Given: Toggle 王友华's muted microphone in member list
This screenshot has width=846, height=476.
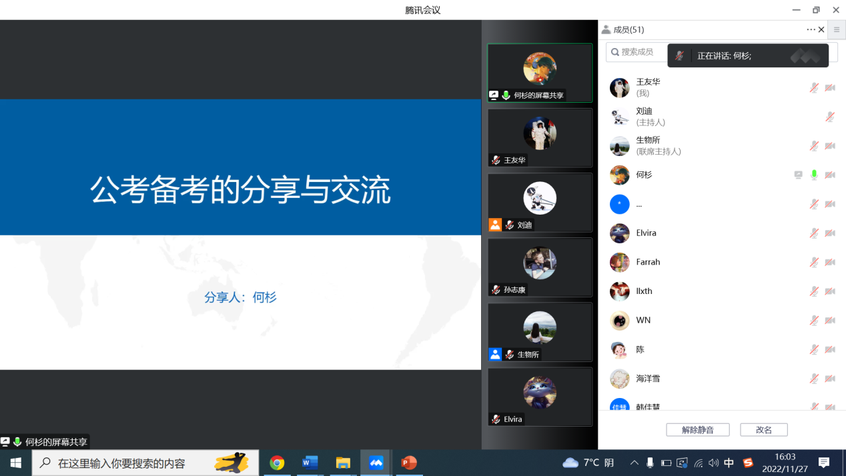Looking at the screenshot, I should coord(814,87).
